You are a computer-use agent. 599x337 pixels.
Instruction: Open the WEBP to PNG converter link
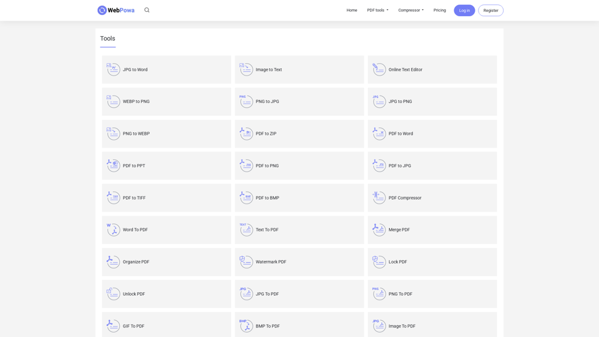136,102
